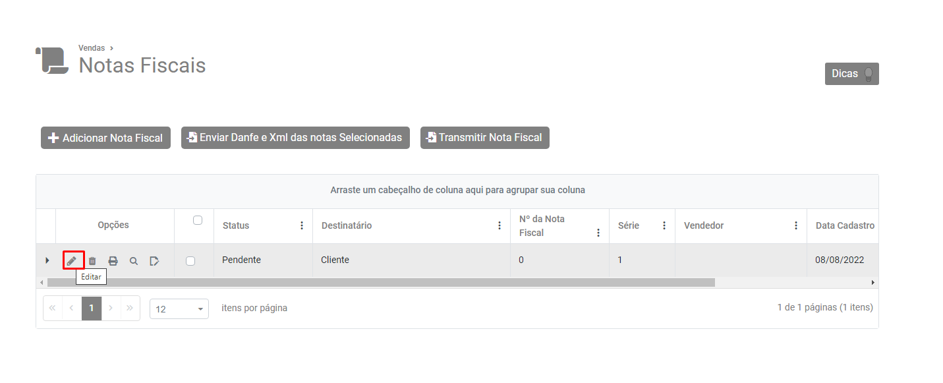The width and height of the screenshot is (943, 383).
Task: Click the Editar pencil icon
Action: tap(72, 260)
